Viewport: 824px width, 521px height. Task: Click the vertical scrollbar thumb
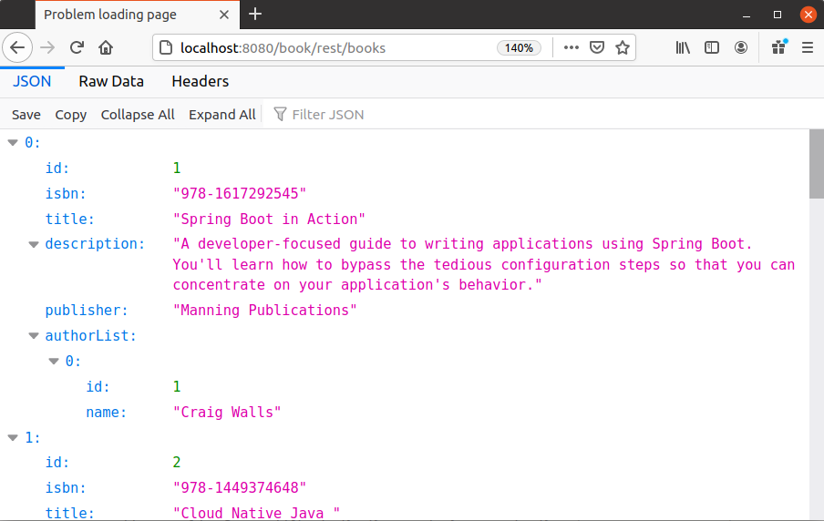coord(817,164)
